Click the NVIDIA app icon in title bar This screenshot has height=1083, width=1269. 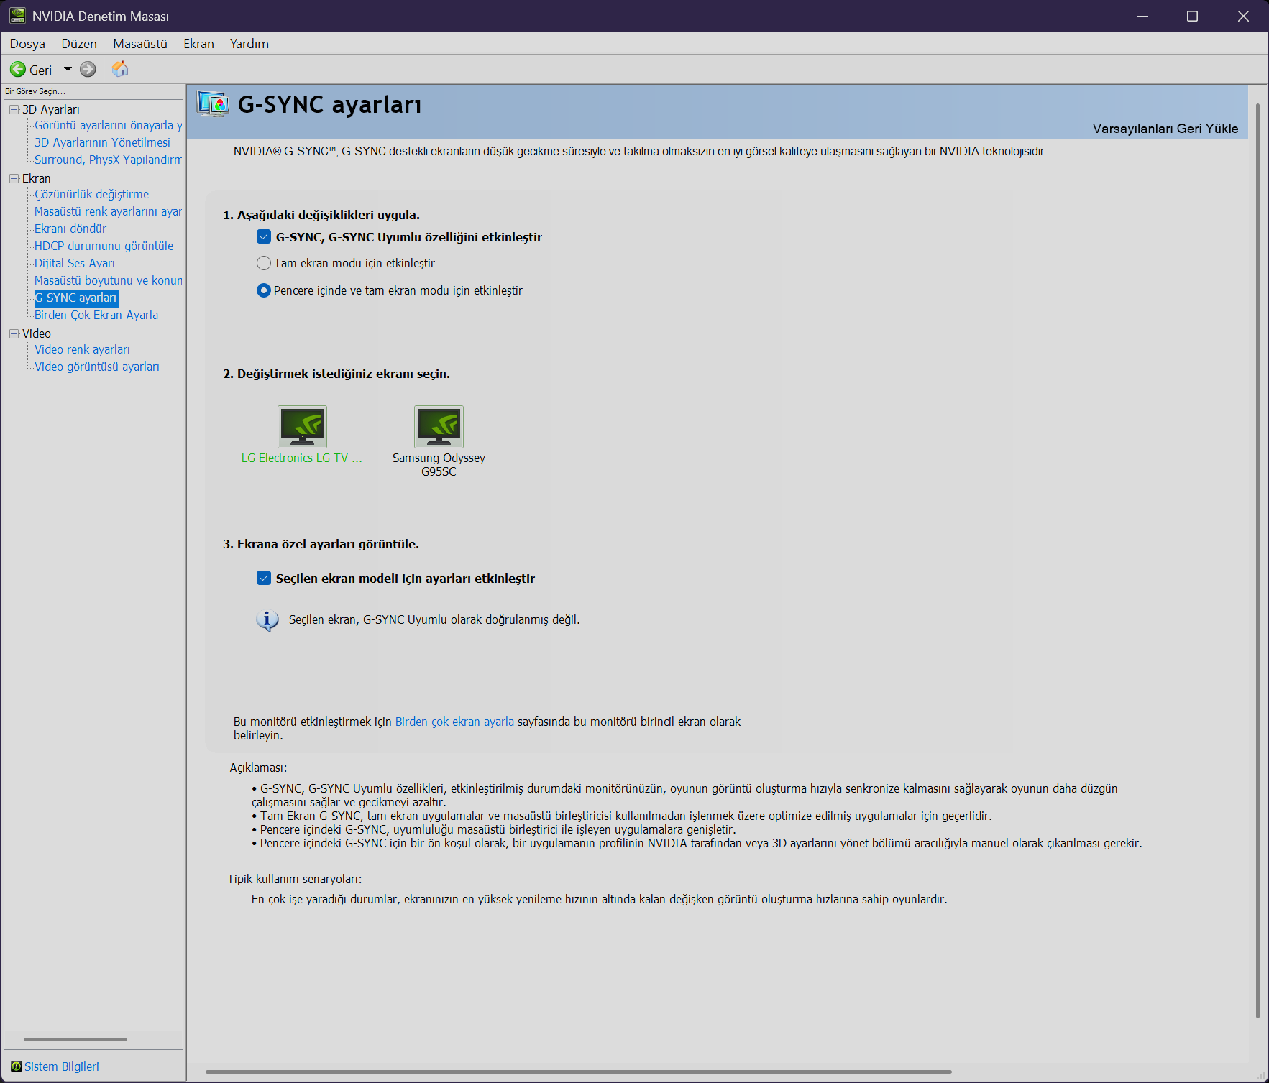[x=17, y=16]
